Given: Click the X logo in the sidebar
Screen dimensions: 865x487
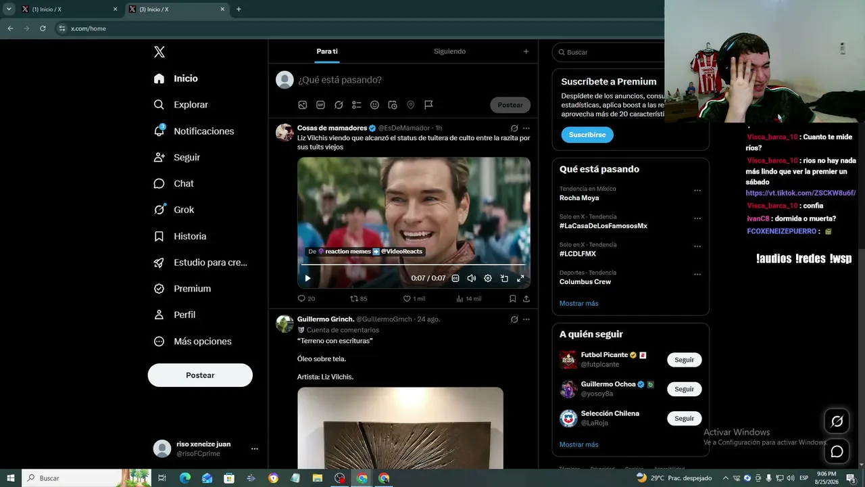Looking at the screenshot, I should (159, 52).
